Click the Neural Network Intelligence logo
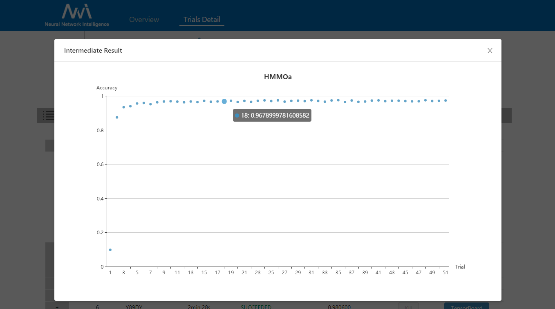 (77, 15)
